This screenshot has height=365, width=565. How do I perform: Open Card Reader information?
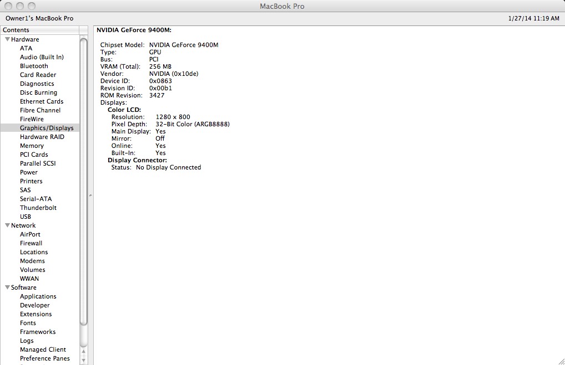tap(38, 75)
